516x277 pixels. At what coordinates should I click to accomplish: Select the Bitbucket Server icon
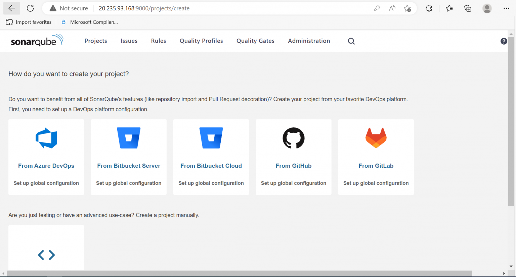pos(128,138)
